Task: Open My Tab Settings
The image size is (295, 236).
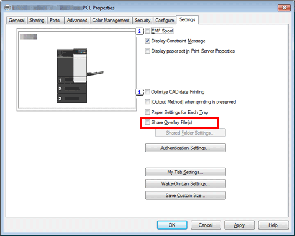Action: [x=185, y=172]
